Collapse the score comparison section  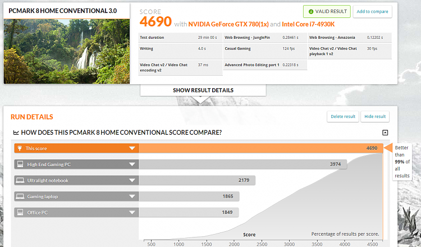click(x=385, y=132)
